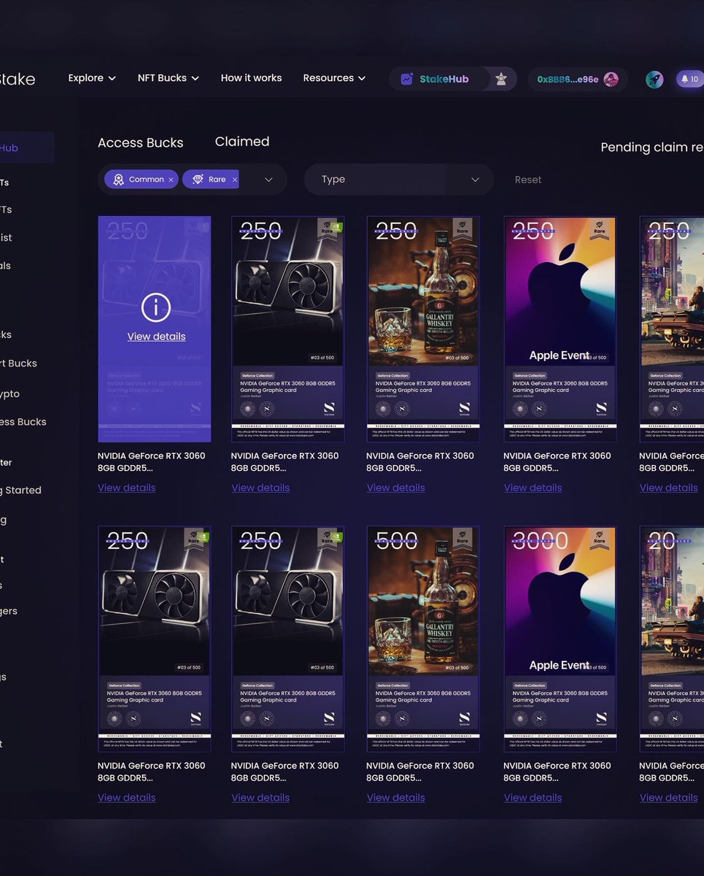Switch to the StakeHub mode toggle

click(439, 79)
